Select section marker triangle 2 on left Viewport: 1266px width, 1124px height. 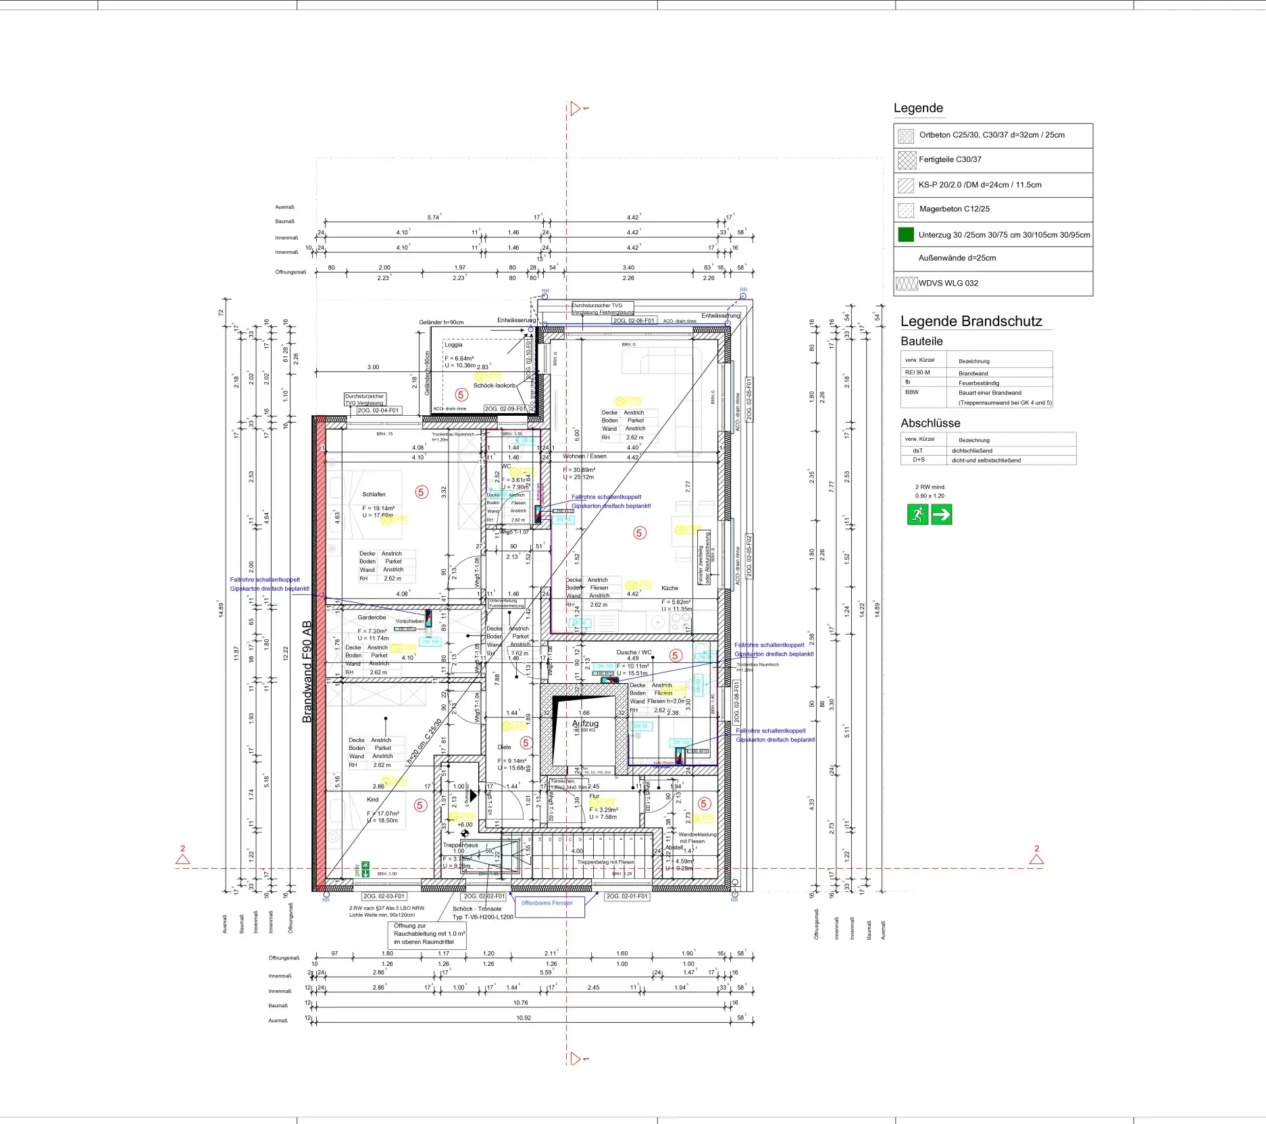[182, 859]
